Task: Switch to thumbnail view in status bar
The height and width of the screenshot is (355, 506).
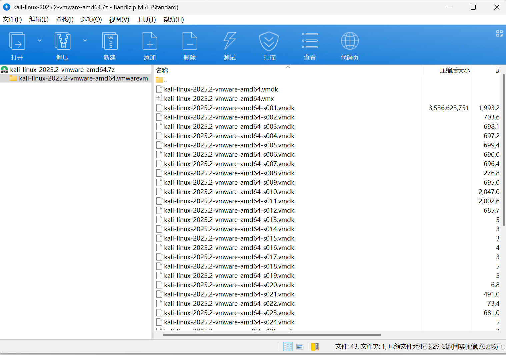Action: pyautogui.click(x=300, y=347)
